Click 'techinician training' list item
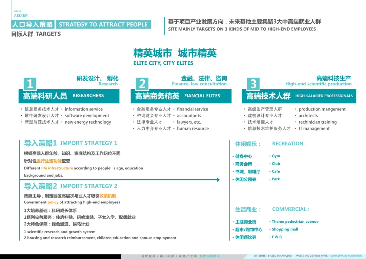Image resolution: width=366 pixels, height=259 pixels. (318, 122)
